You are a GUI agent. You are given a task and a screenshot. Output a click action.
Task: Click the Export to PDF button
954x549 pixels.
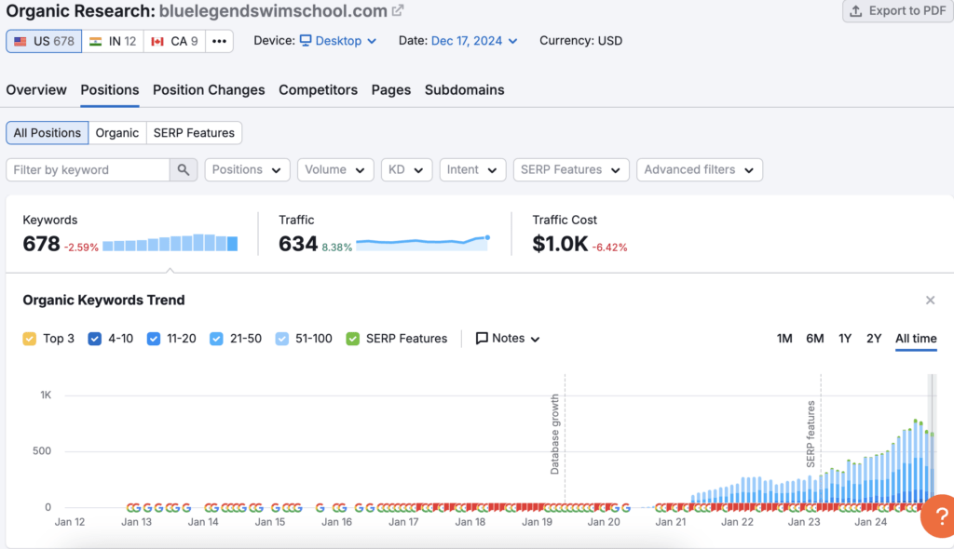click(x=898, y=11)
